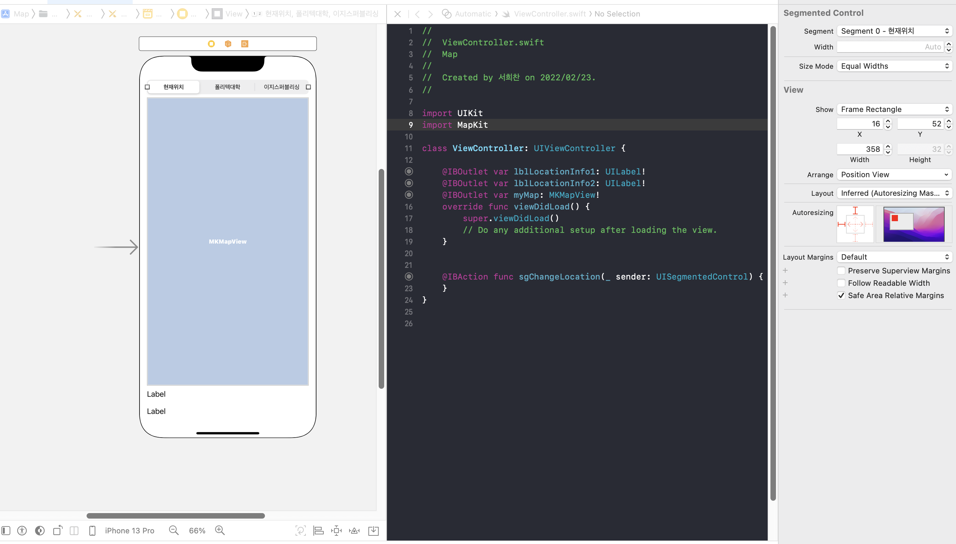Zoom out the storyboard canvas
956x544 pixels.
coord(174,531)
